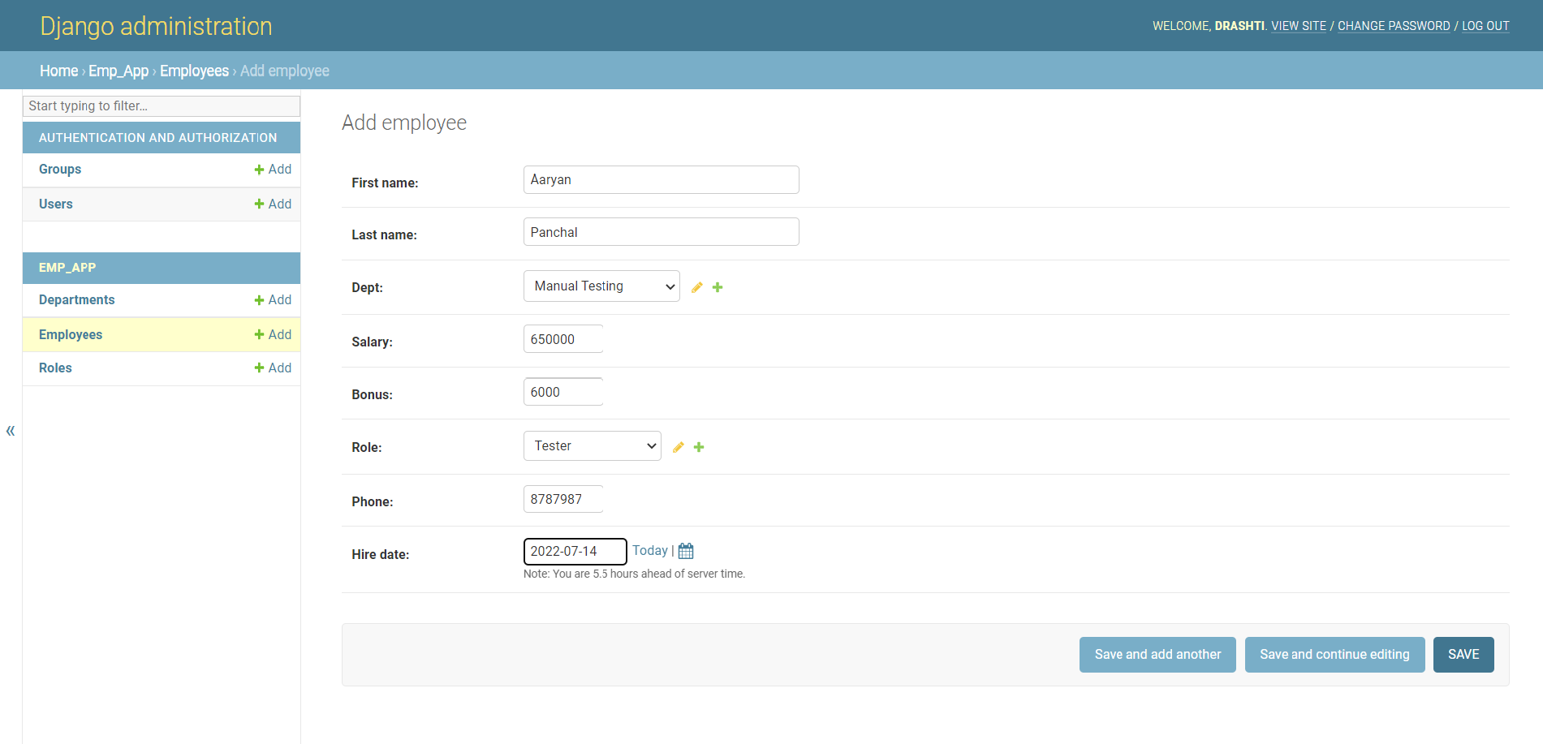This screenshot has height=744, width=1543.
Task: Click the First name label
Action: [x=385, y=183]
